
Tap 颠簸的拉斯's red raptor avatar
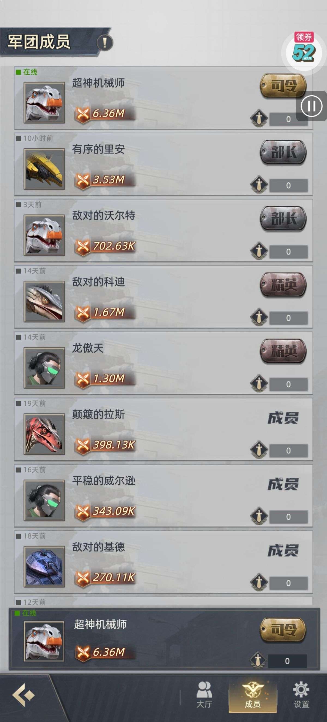point(44,434)
